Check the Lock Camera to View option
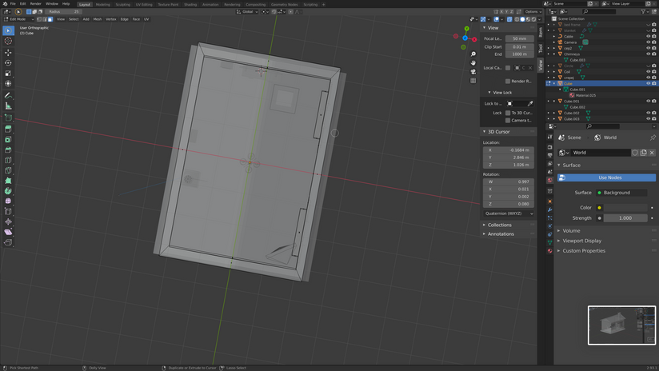The width and height of the screenshot is (659, 371). [508, 120]
